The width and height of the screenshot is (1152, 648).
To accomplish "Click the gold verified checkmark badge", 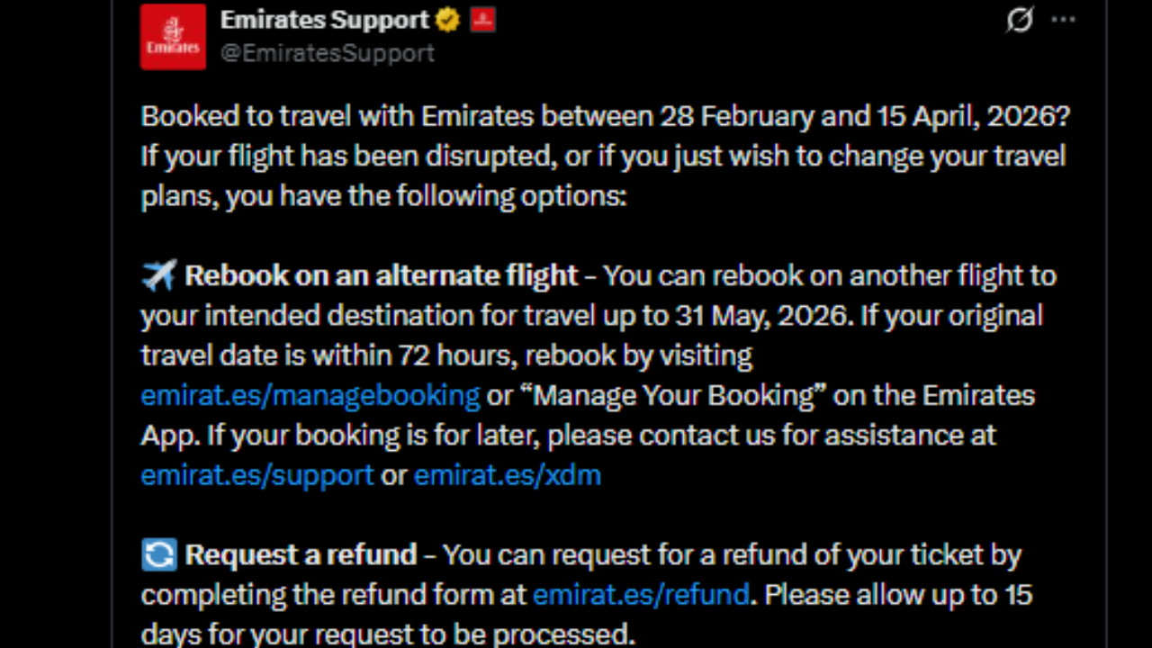I will point(447,20).
